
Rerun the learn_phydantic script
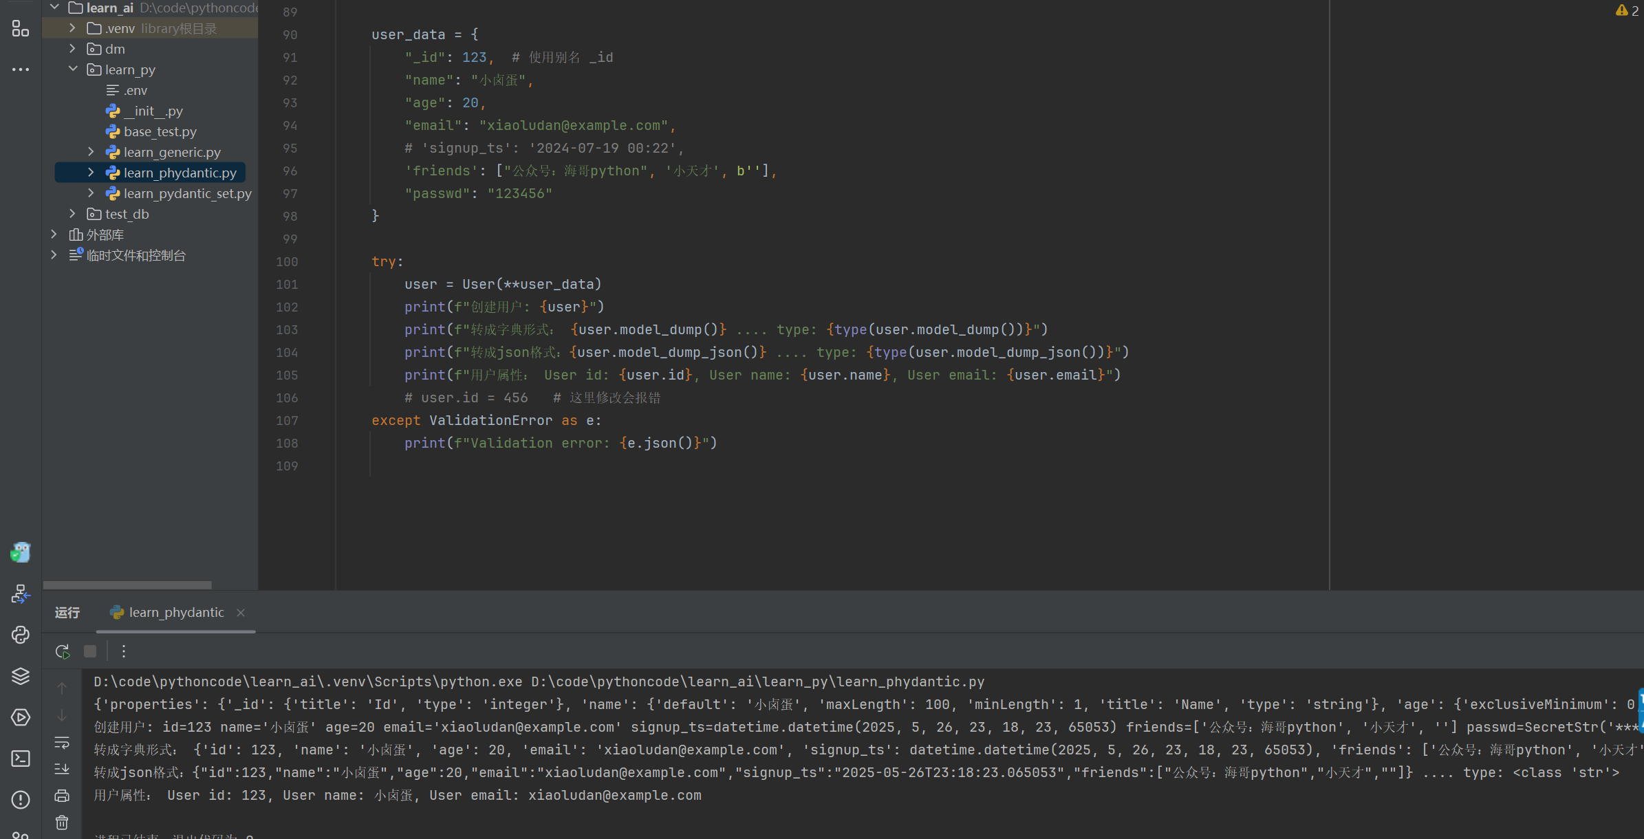(63, 651)
